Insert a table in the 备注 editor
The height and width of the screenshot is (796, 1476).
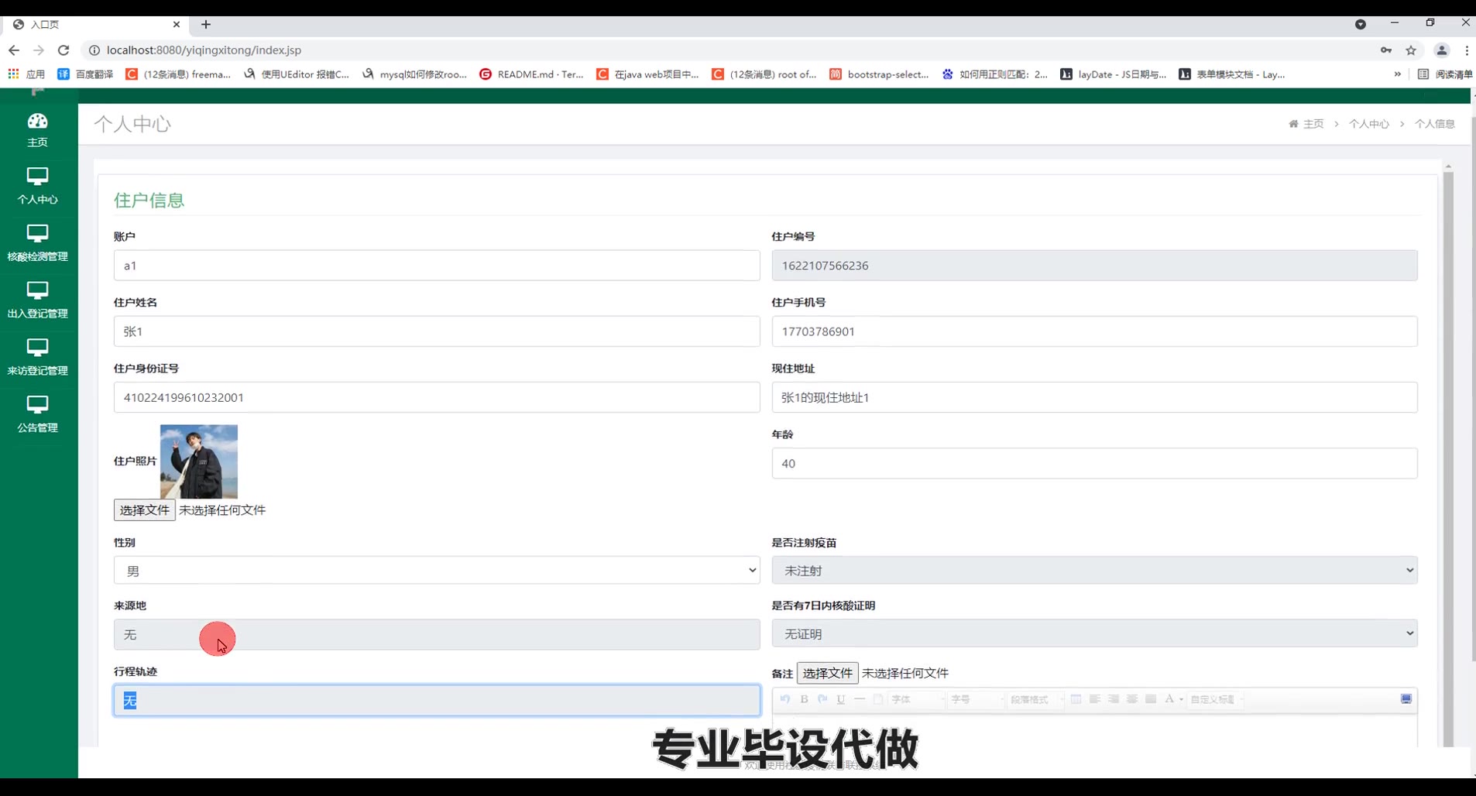tap(1076, 699)
